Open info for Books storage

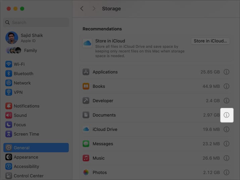tap(226, 86)
